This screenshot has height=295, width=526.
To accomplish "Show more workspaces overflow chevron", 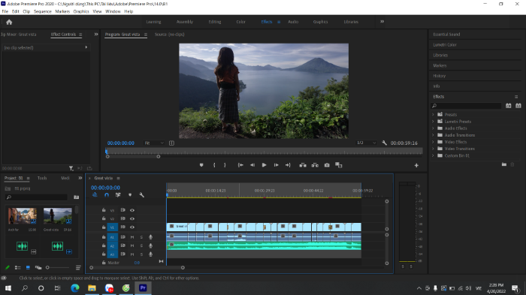I will [382, 22].
